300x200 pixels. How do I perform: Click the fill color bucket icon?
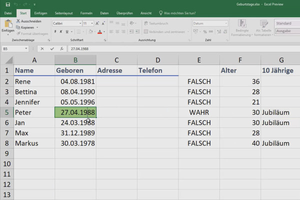[90, 31]
